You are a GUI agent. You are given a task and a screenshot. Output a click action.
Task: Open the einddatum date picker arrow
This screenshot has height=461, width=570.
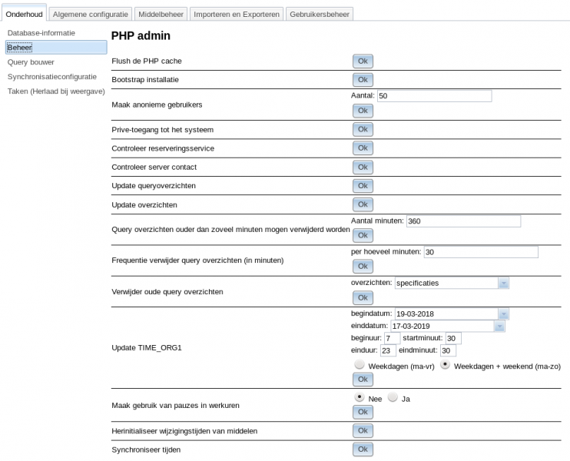click(x=499, y=326)
